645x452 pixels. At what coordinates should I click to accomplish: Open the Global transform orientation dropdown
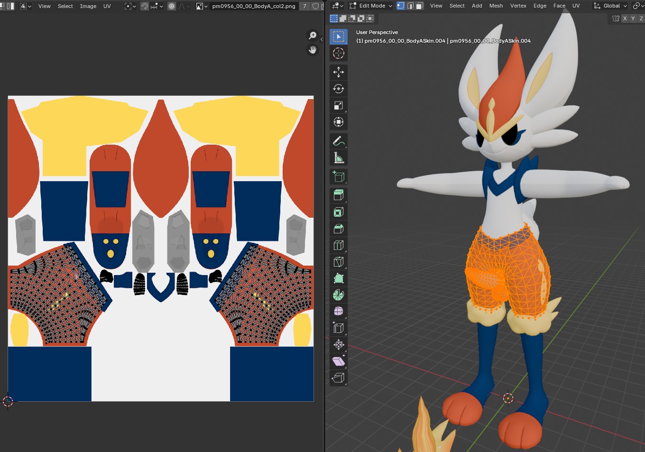click(x=610, y=6)
